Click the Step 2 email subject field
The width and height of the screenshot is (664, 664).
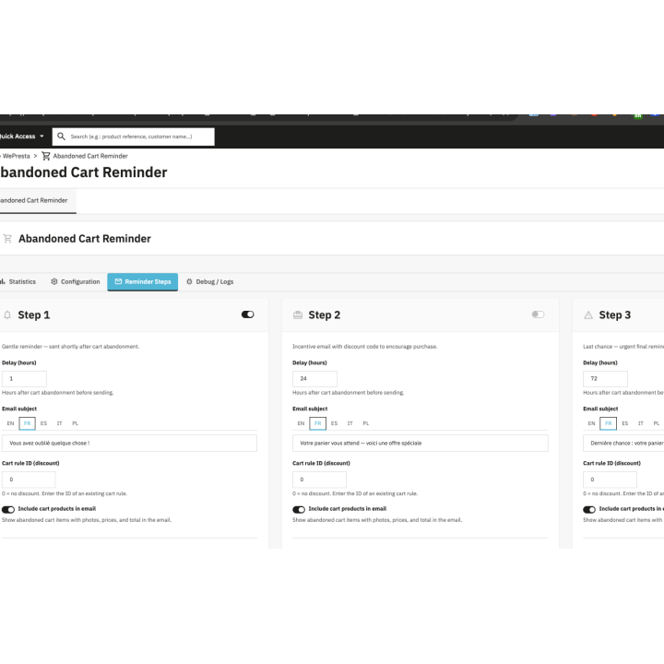pyautogui.click(x=420, y=444)
